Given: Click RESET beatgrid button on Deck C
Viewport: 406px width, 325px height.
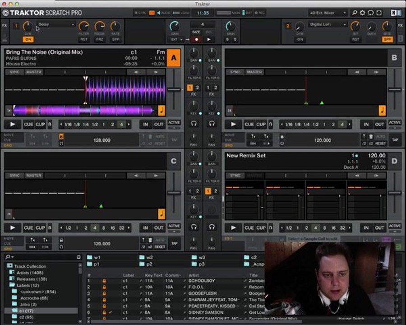Looking at the screenshot, I should click(x=160, y=247).
